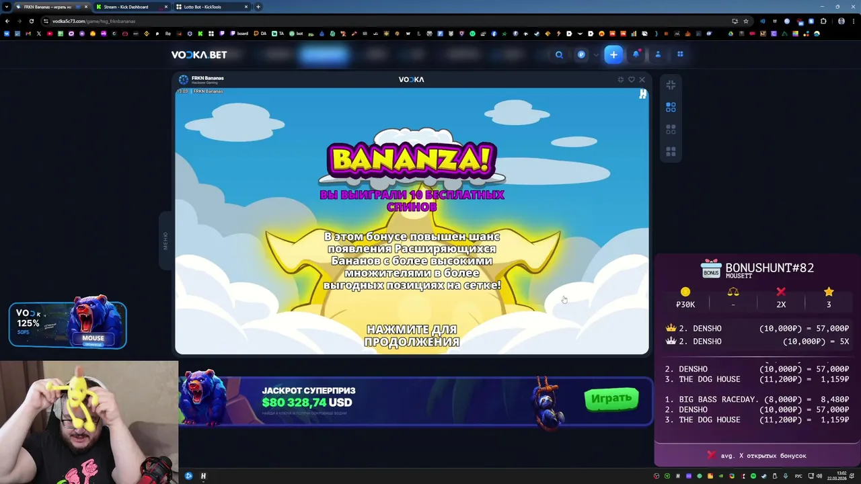This screenshot has height=484, width=861.
Task: Open a new browser tab
Action: [x=258, y=7]
